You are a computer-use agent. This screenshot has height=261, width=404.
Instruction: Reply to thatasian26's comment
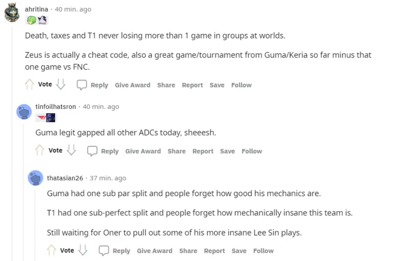[115, 250]
